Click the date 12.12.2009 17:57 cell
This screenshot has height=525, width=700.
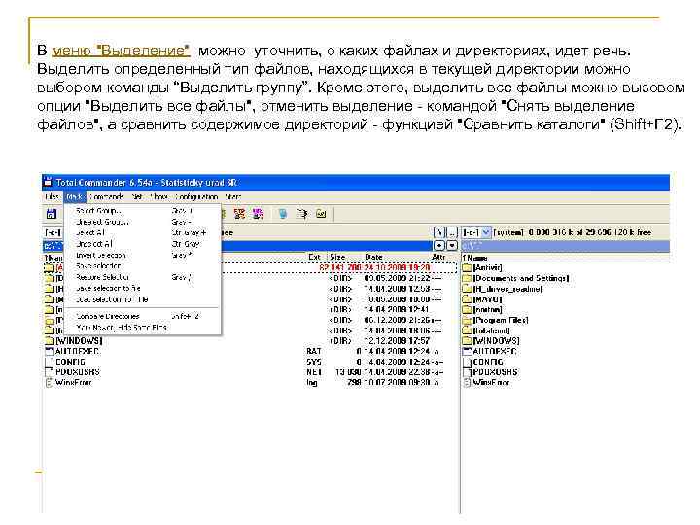pyautogui.click(x=397, y=341)
